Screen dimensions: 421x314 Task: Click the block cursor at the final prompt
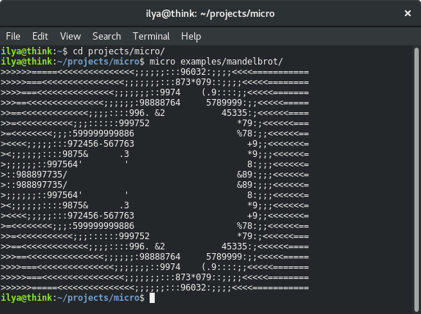coord(152,298)
